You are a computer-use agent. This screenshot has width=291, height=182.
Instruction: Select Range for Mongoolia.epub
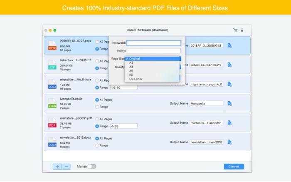click(x=97, y=107)
